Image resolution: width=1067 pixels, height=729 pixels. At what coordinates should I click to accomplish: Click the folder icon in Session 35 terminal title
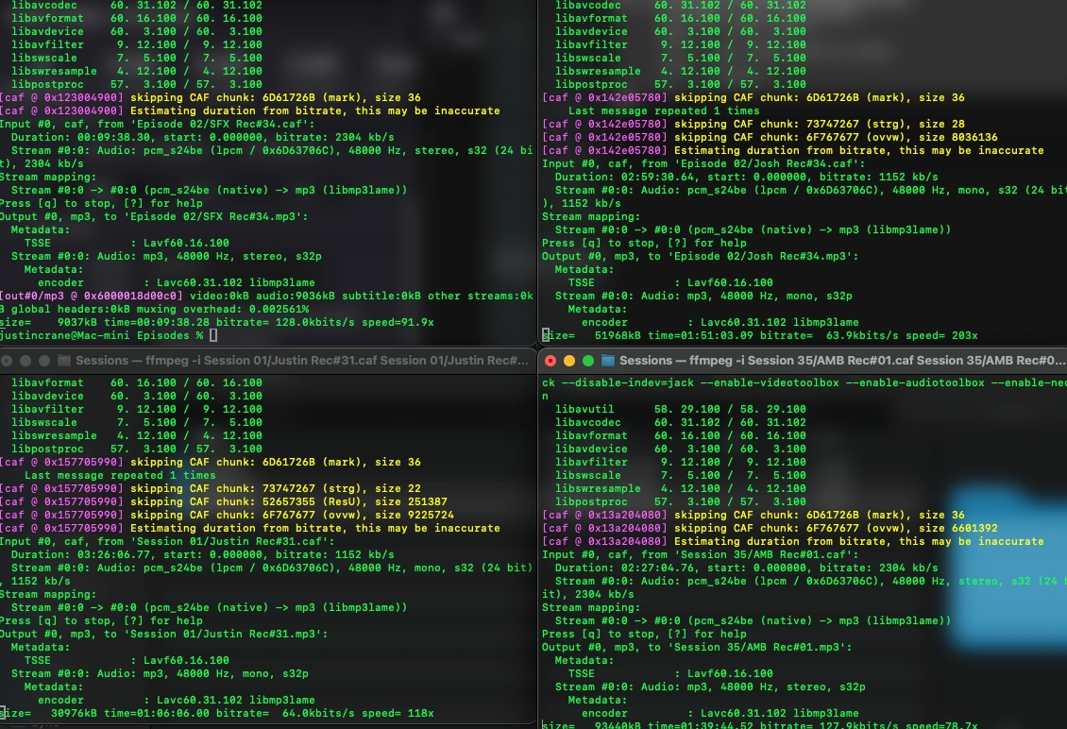tap(608, 360)
